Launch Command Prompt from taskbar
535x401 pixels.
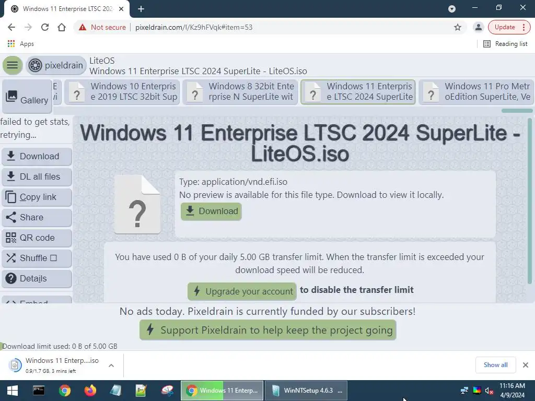[39, 391]
